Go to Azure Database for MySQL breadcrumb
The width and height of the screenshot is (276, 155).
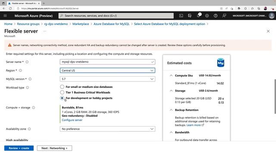pos(111,24)
